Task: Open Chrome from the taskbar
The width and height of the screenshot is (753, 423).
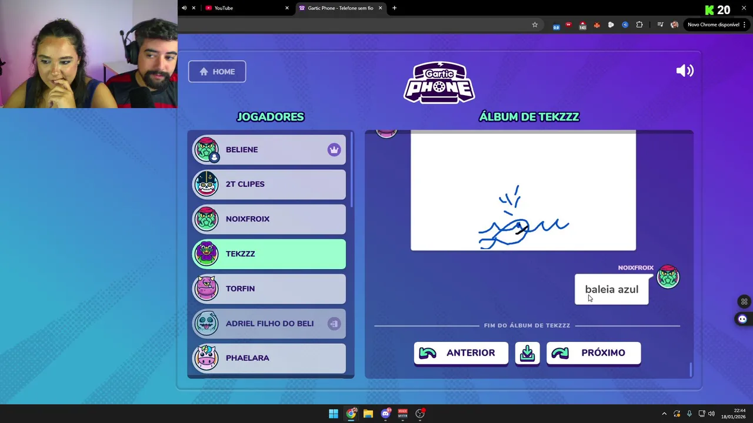Action: [x=351, y=414]
